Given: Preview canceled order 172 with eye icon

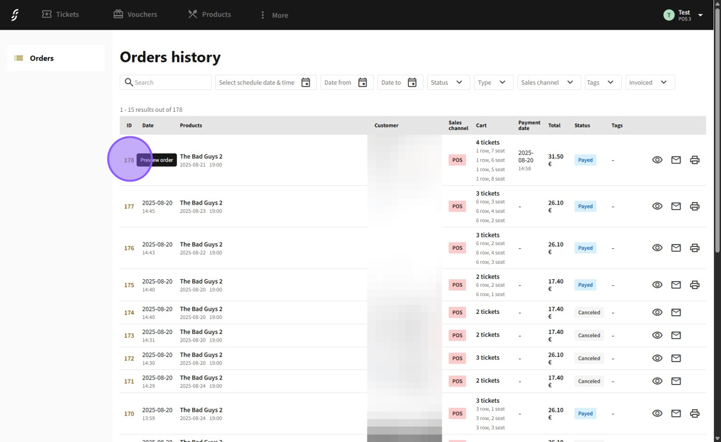Looking at the screenshot, I should [657, 358].
